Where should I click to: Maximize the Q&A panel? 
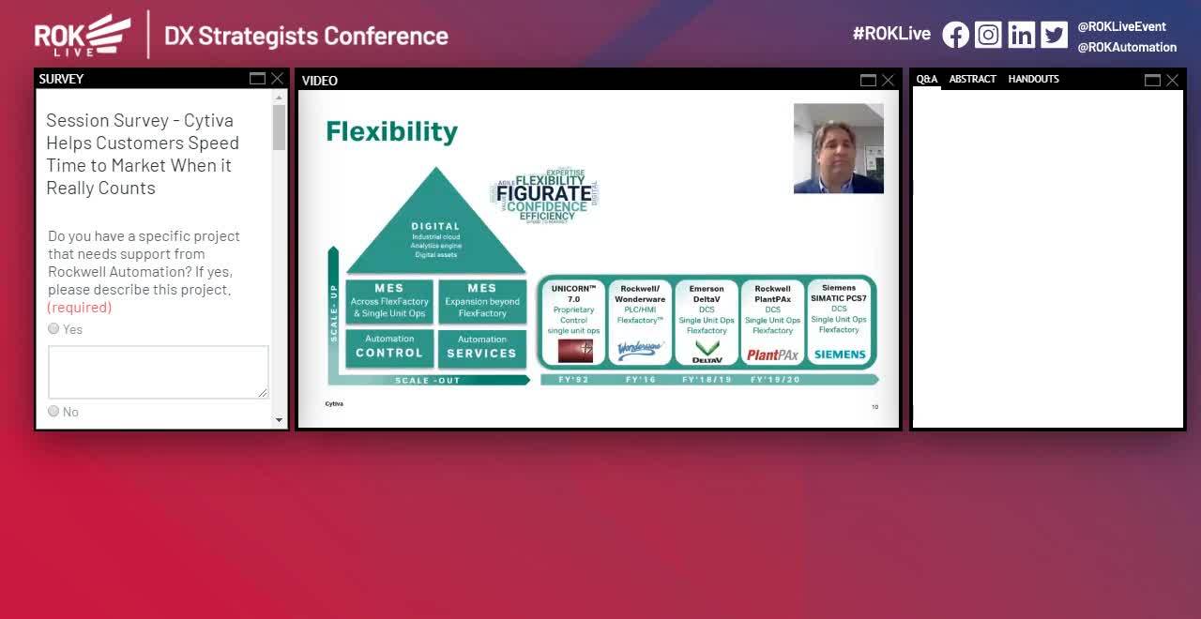click(1152, 81)
